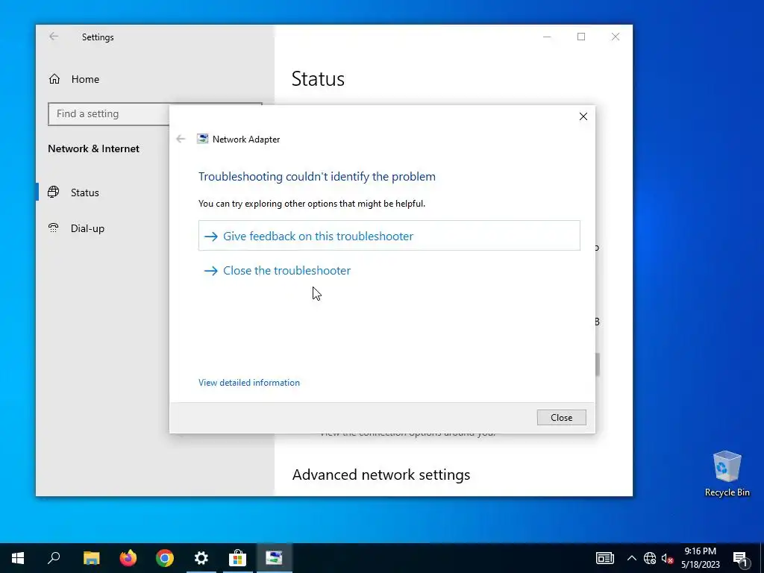Click the muted volume tray icon
The width and height of the screenshot is (764, 573).
[668, 558]
